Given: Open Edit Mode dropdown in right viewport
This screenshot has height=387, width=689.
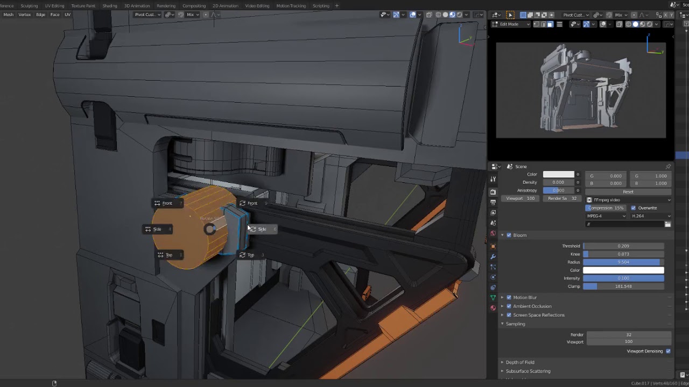Looking at the screenshot, I should point(511,24).
